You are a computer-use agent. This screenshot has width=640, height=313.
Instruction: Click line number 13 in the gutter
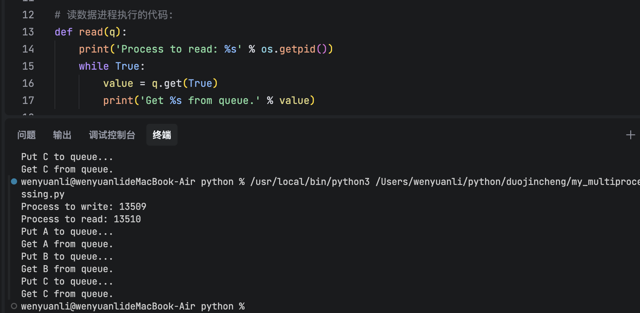[28, 32]
